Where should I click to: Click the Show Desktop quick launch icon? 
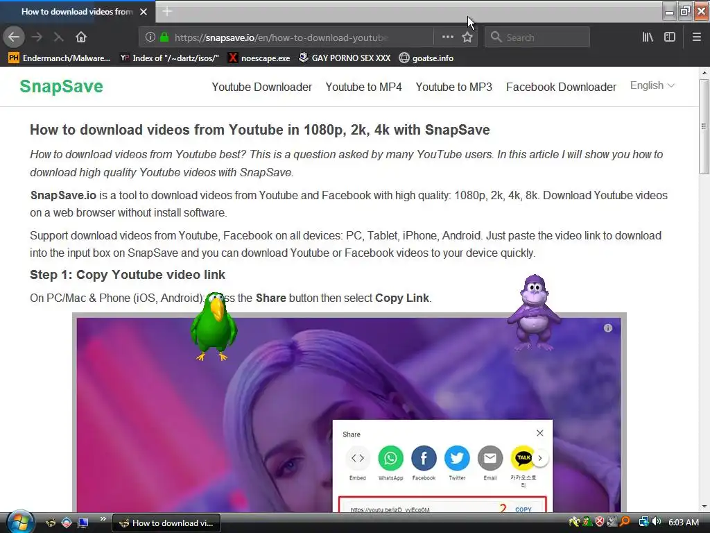[x=83, y=523]
